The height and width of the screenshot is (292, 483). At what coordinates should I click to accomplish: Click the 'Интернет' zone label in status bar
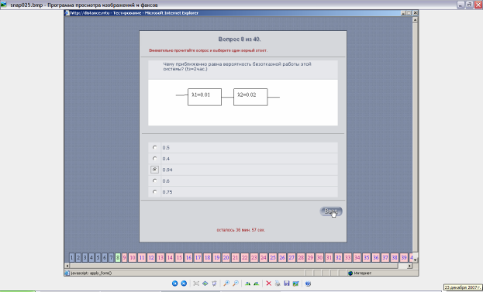[363, 273]
